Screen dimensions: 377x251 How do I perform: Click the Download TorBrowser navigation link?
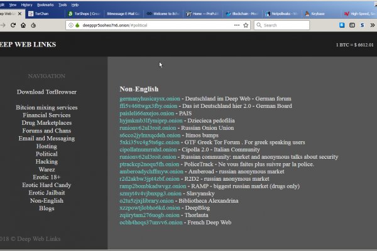pyautogui.click(x=46, y=92)
